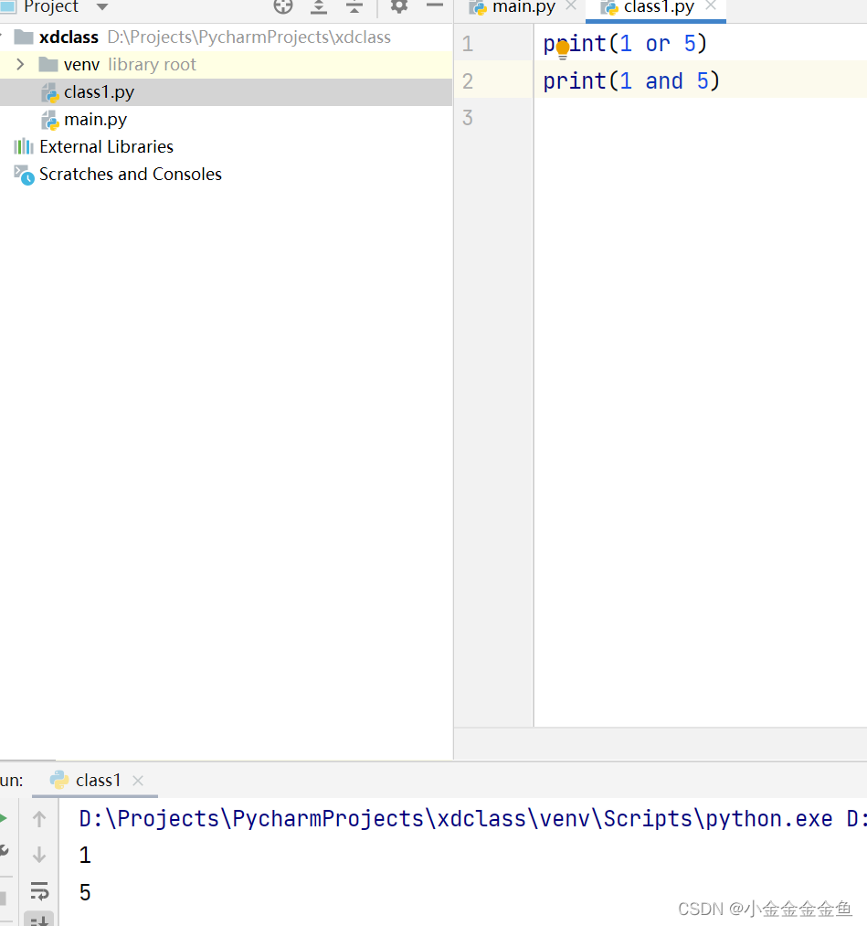Click the python.exe path line in console output
This screenshot has width=867, height=926.
click(x=472, y=819)
